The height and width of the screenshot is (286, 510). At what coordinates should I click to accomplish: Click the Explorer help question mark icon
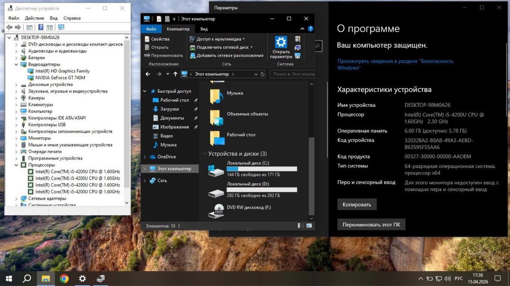click(311, 29)
